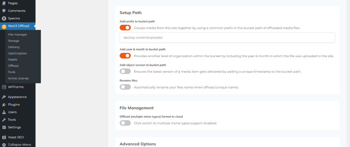Screen dimensions: 350x147
Task: Click the Next3 Offload hexagon icon
Action: pos(4,27)
